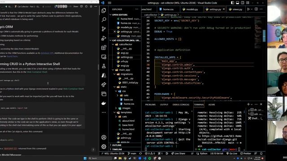
Task: Open Explorer Views and More Actions ellipsis
Action: click(x=137, y=9)
